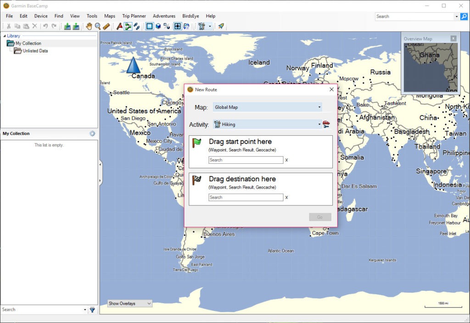Screen dimensions: 470x323
Task: Open the Map Global Map dropdown
Action: 268,107
